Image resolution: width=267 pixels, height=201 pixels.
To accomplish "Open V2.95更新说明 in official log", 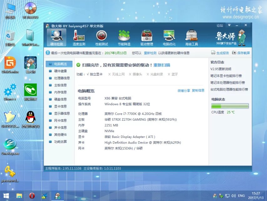I will tap(221, 69).
